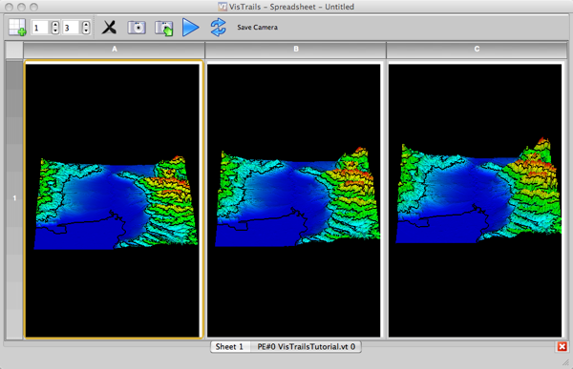Increase the column count stepper
This screenshot has height=369, width=573.
point(86,24)
